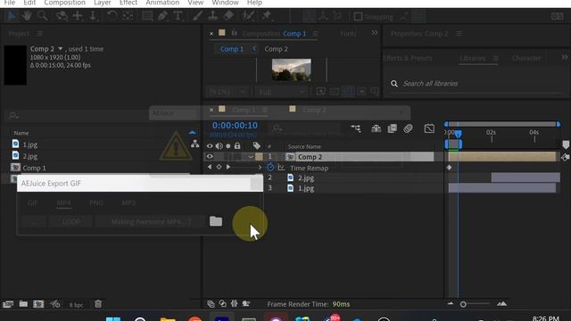Open the Composition panel menu icon

click(x=315, y=34)
